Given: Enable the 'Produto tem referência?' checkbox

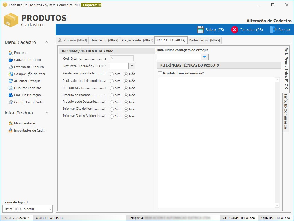Looking at the screenshot, I should 160,73.
